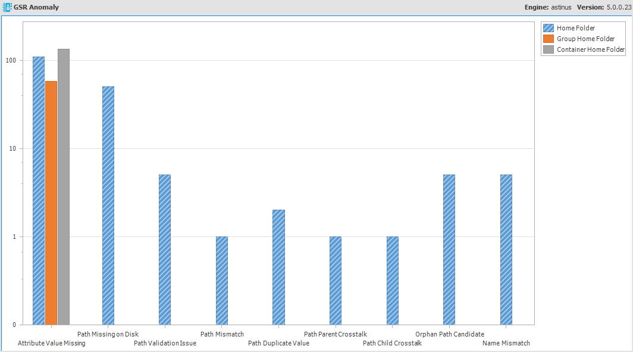Click the Path Missing on Disk label
633x352 pixels.
click(x=108, y=334)
